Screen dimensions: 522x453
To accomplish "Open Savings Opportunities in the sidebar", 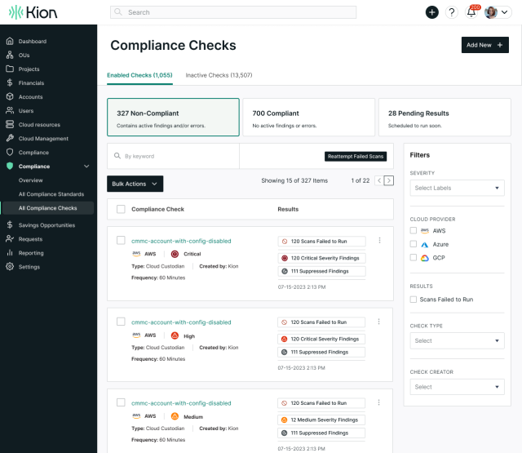I will point(46,224).
